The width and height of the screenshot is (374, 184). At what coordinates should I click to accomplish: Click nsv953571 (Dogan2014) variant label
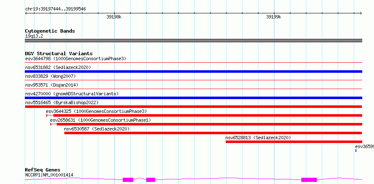coord(52,85)
